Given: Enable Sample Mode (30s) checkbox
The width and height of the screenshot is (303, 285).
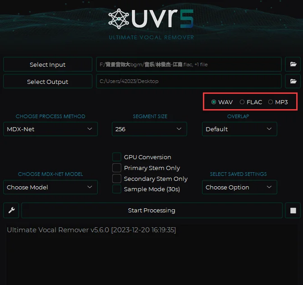Looking at the screenshot, I should (117, 189).
